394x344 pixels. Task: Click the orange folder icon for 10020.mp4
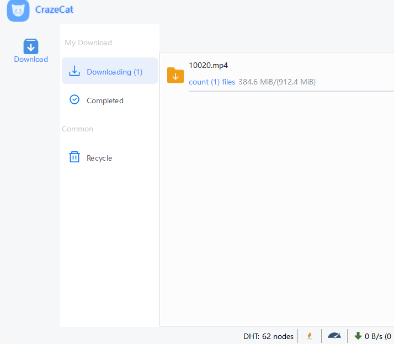[x=175, y=75]
